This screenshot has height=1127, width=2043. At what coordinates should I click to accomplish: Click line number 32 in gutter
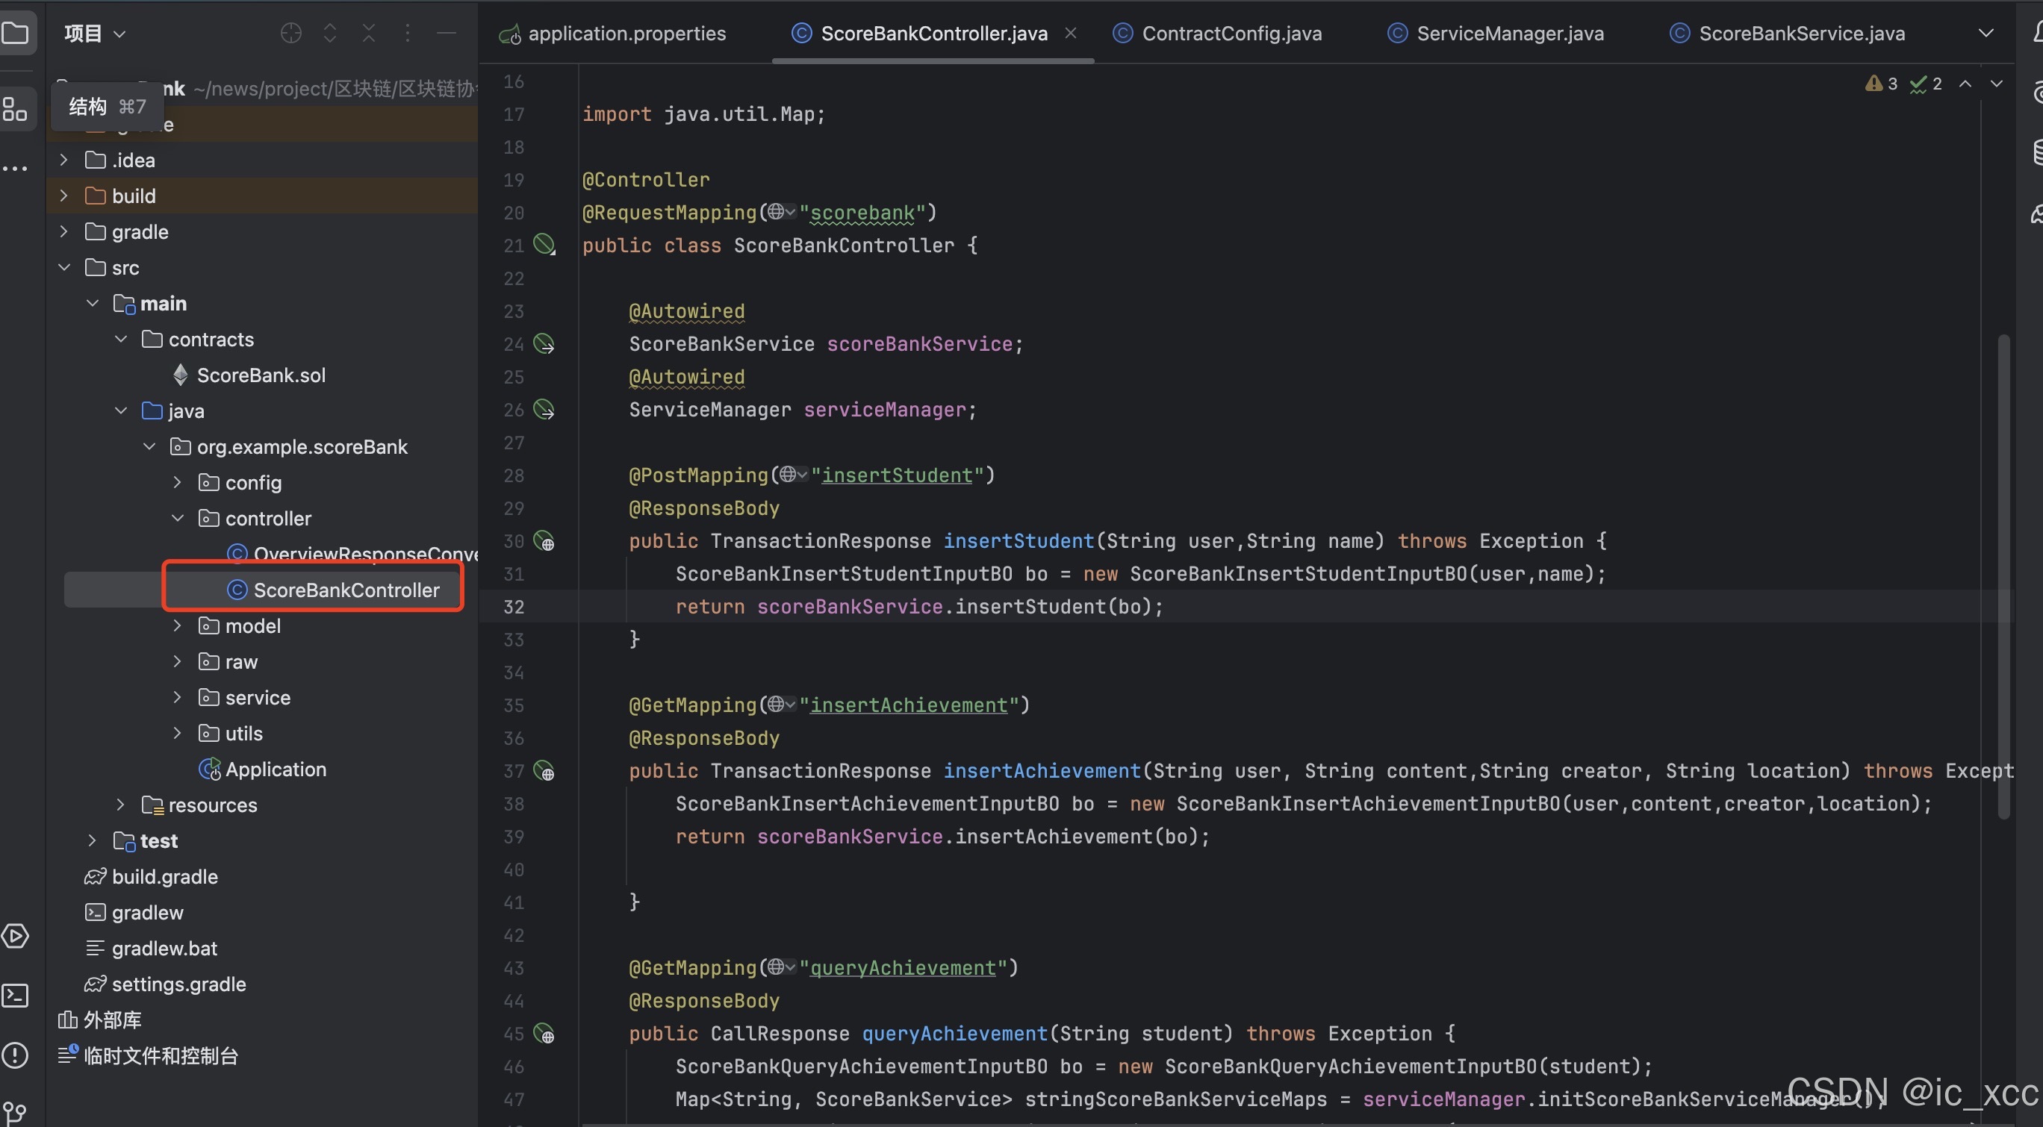[514, 607]
